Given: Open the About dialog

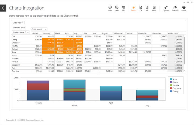Looking at the screenshot, I should (x=184, y=8).
